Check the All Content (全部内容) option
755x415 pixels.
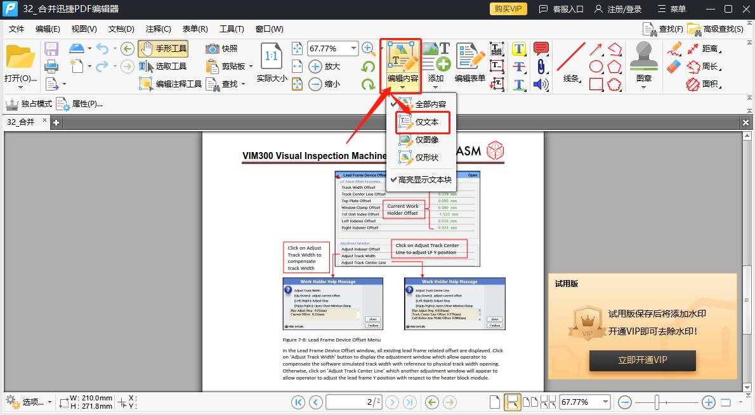[x=430, y=104]
